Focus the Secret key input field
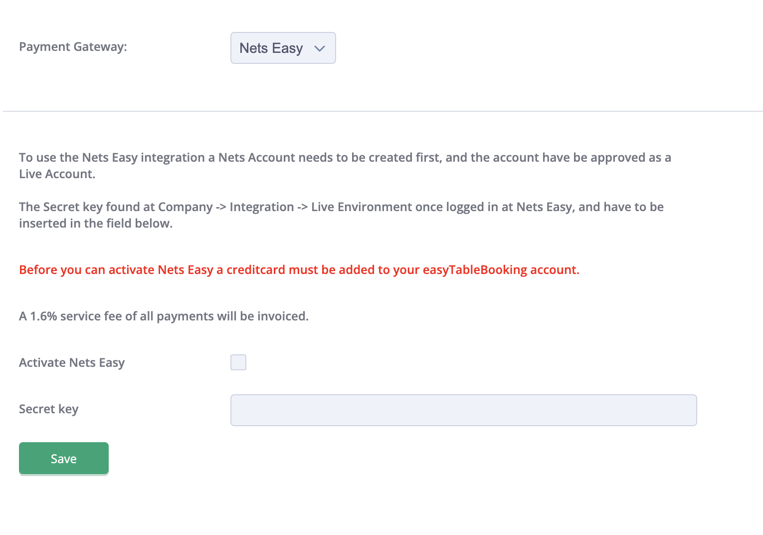 pos(463,410)
